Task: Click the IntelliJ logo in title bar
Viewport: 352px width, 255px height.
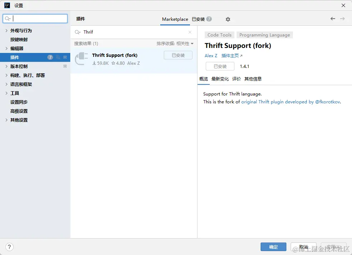Action: click(7, 5)
